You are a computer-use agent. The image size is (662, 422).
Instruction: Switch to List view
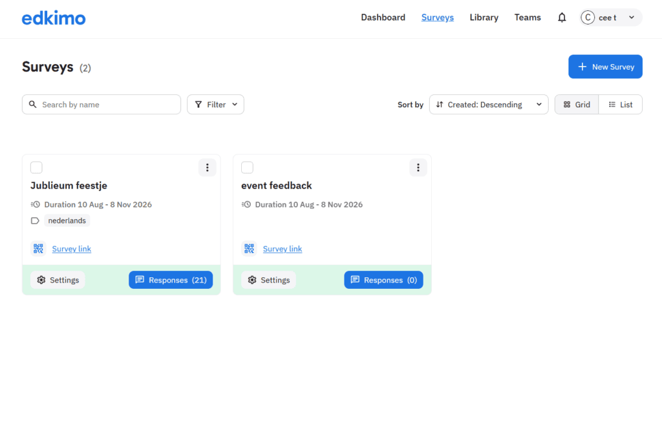point(620,104)
